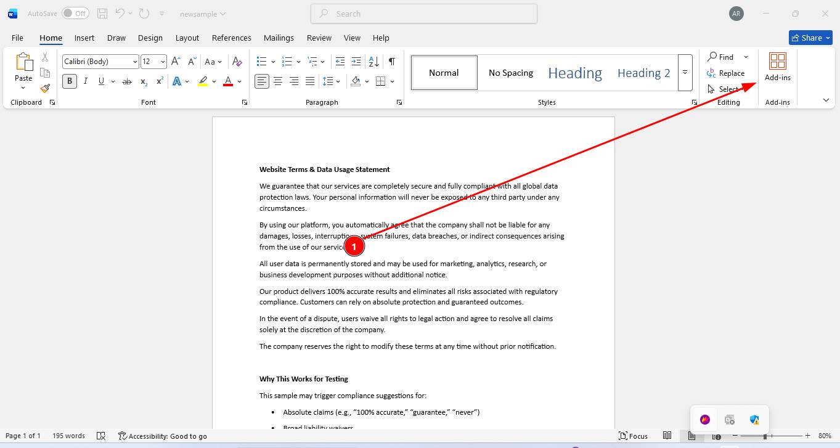The image size is (840, 448).
Task: Click the zoom slider in status bar
Action: click(x=765, y=436)
